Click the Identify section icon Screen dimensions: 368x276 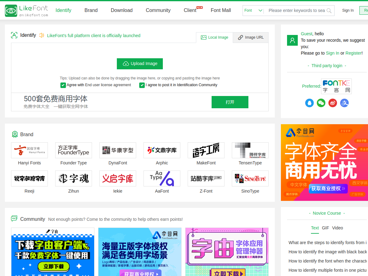click(14, 35)
